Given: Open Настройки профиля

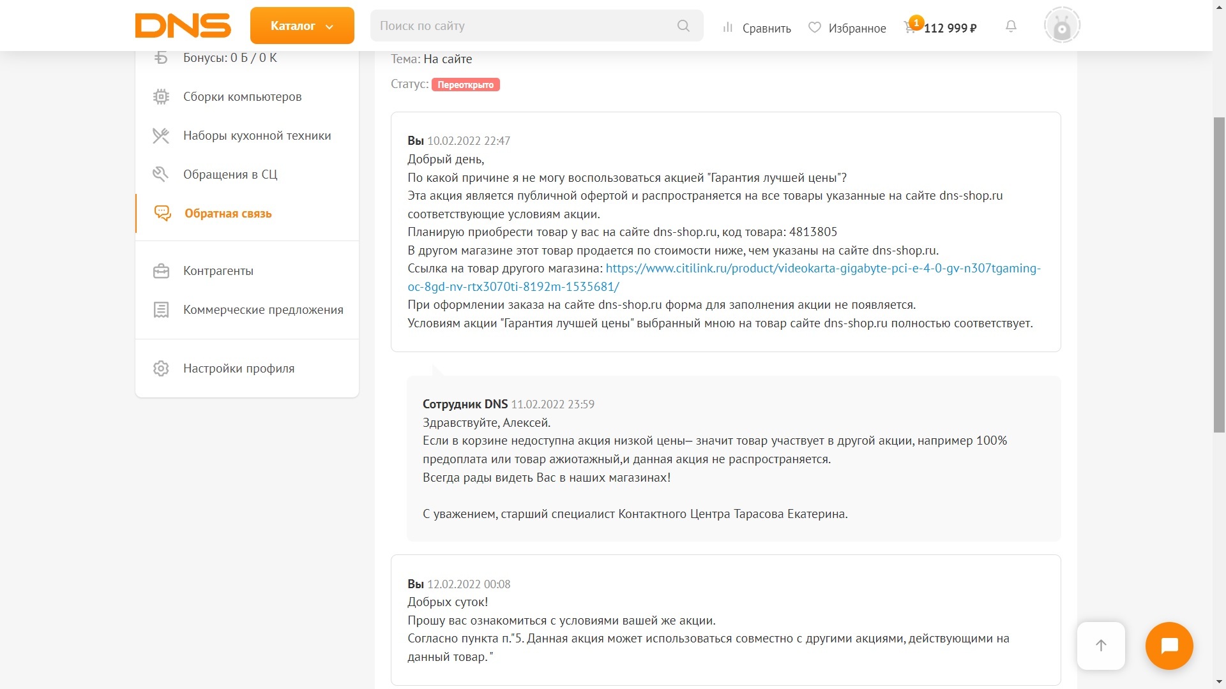Looking at the screenshot, I should point(239,368).
